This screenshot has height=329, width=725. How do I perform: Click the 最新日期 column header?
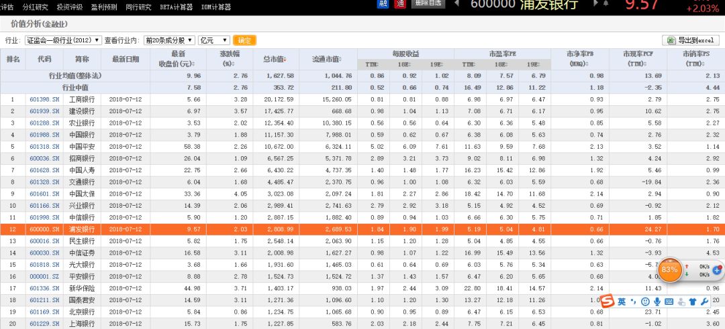point(126,60)
